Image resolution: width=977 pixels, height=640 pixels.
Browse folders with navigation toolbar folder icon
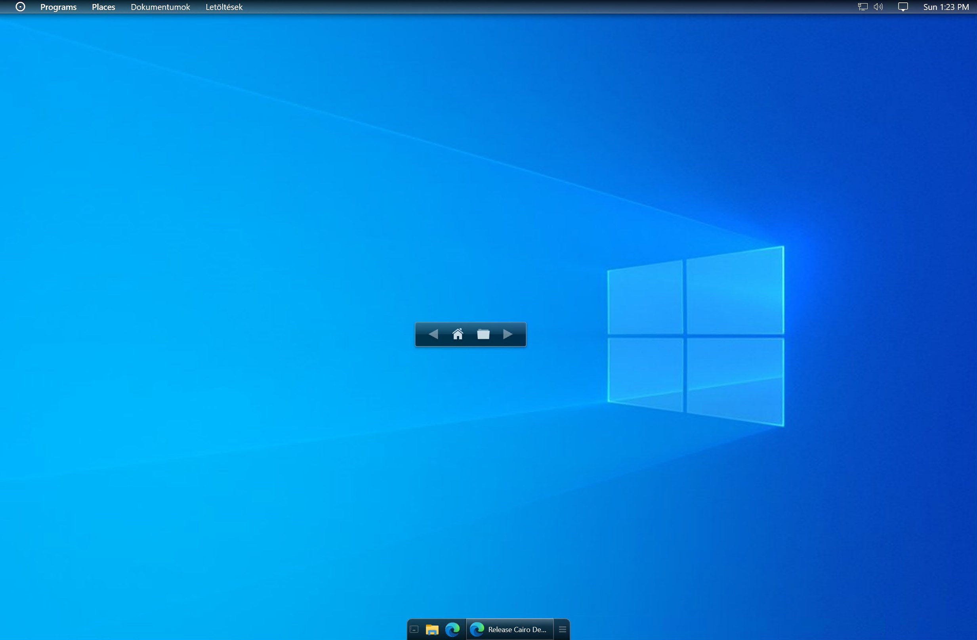(483, 334)
